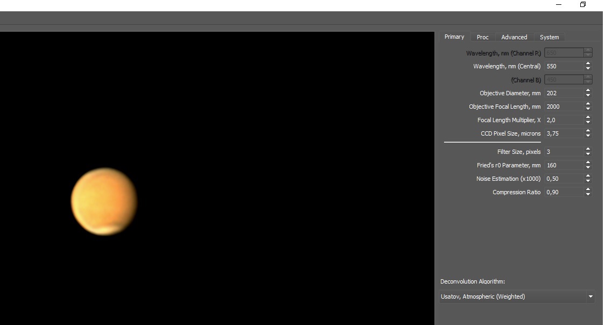The image size is (605, 325).
Task: Click the Objective Diameter value field
Action: point(564,93)
